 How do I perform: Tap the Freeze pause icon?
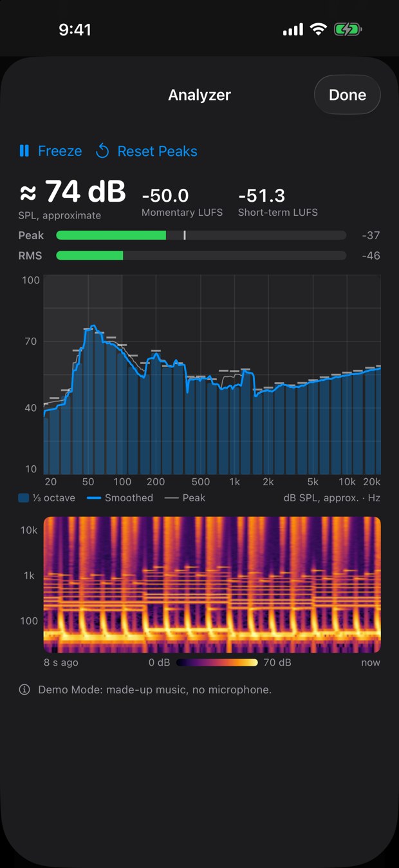pyautogui.click(x=24, y=151)
